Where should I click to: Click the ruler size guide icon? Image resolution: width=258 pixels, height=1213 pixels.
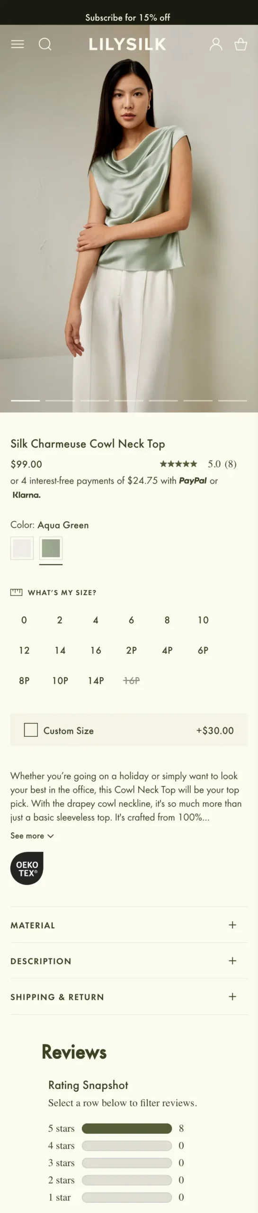point(17,592)
